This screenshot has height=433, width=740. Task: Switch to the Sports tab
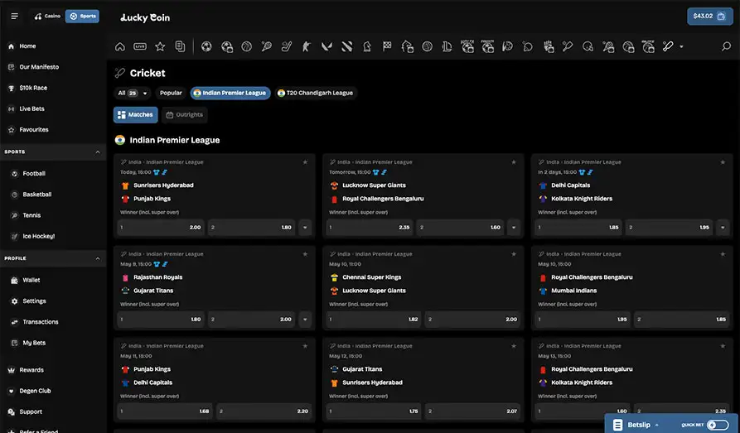click(x=82, y=16)
